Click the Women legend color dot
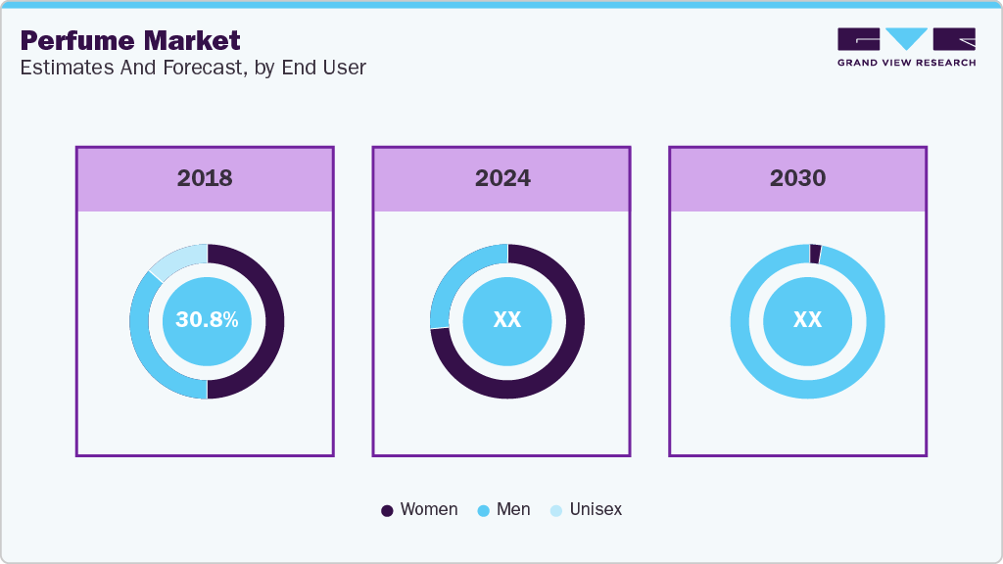 (x=387, y=510)
